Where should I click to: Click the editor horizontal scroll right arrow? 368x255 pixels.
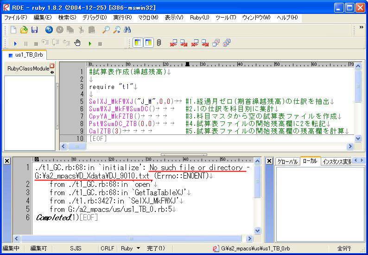tap(350, 147)
